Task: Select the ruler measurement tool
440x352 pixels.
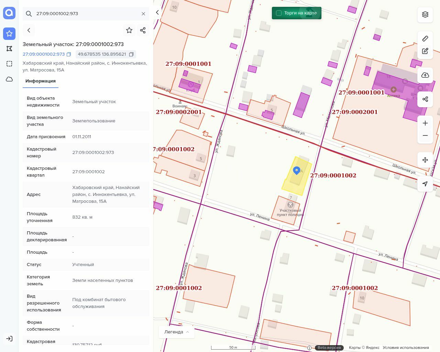Action: pyautogui.click(x=425, y=38)
